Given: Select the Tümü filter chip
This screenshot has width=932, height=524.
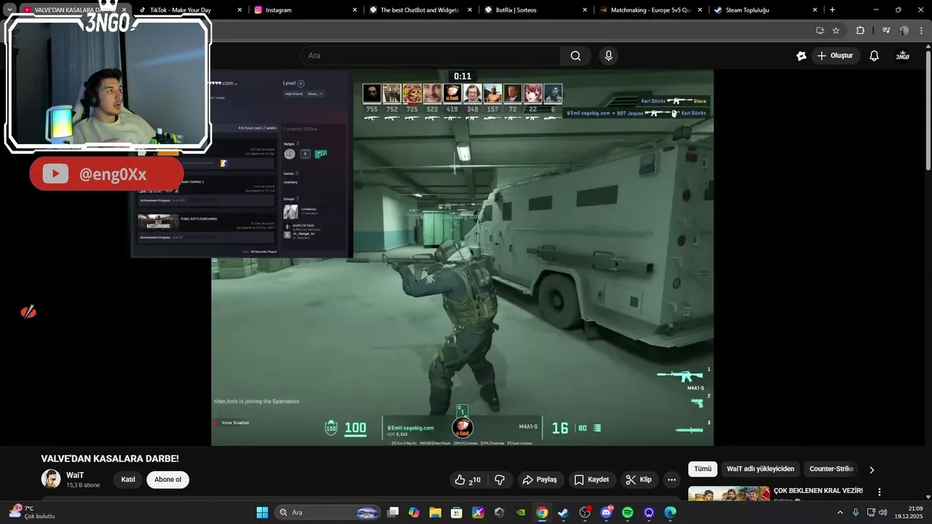Looking at the screenshot, I should (703, 469).
